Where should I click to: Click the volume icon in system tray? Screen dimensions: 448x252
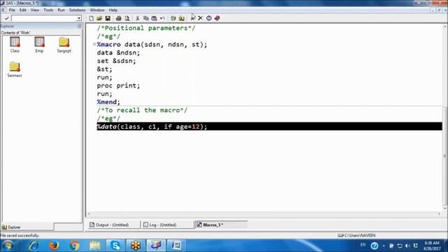407,246
